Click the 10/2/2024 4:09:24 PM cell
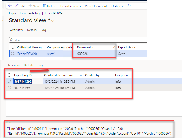This screenshot has height=138, width=182. [60, 88]
